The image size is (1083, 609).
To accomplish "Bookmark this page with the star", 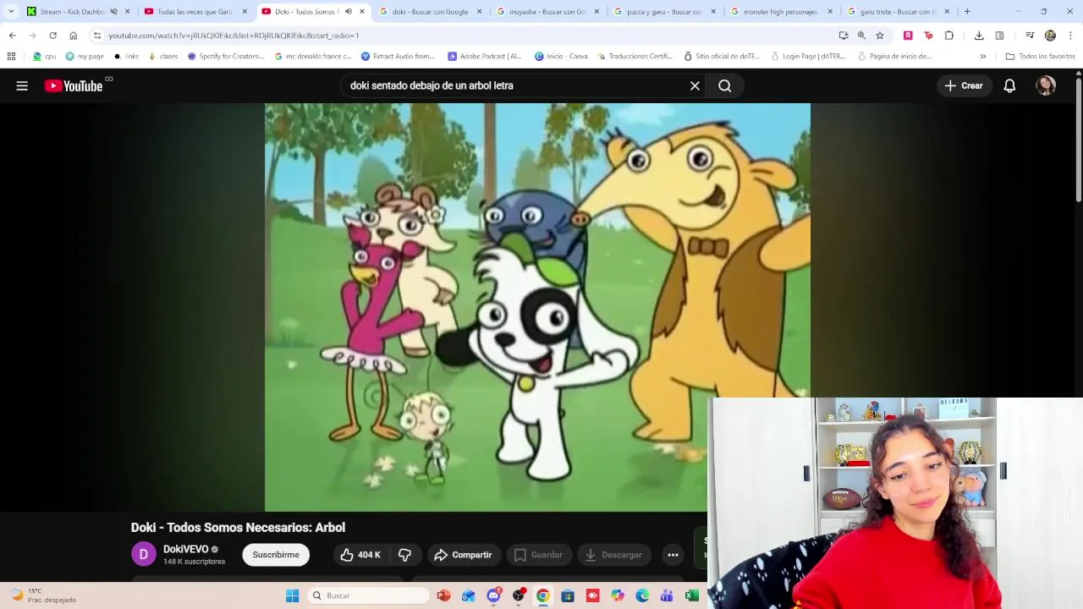I will [x=880, y=36].
